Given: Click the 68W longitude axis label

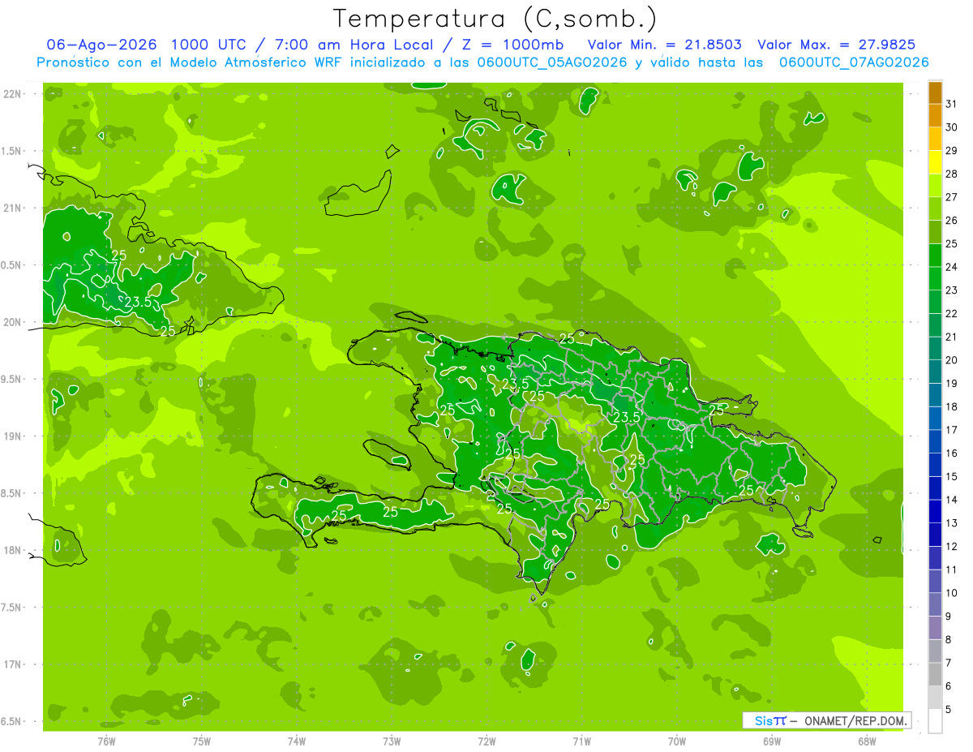Looking at the screenshot, I should click(x=867, y=741).
